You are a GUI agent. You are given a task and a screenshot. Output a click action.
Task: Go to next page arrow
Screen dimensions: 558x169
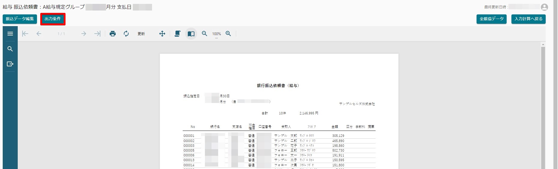tap(84, 34)
